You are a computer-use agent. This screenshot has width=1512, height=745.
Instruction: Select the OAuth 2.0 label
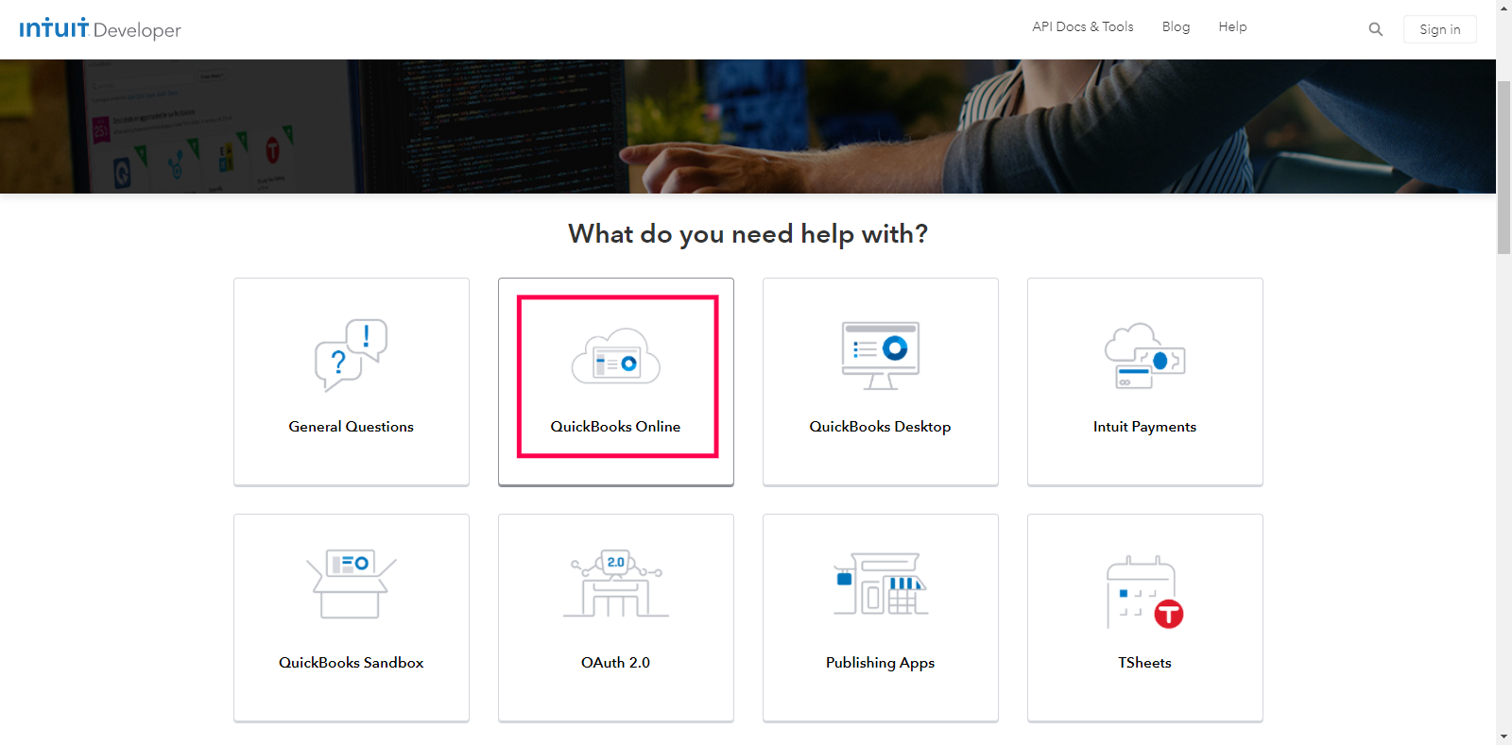coord(616,663)
